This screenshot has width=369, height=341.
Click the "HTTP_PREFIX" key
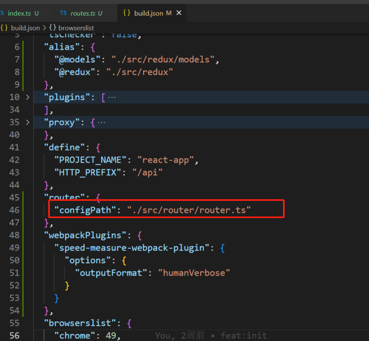88,173
